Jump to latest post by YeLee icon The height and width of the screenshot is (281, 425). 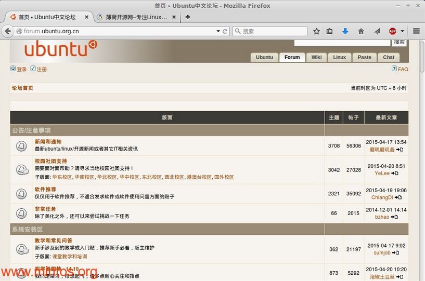coord(395,173)
